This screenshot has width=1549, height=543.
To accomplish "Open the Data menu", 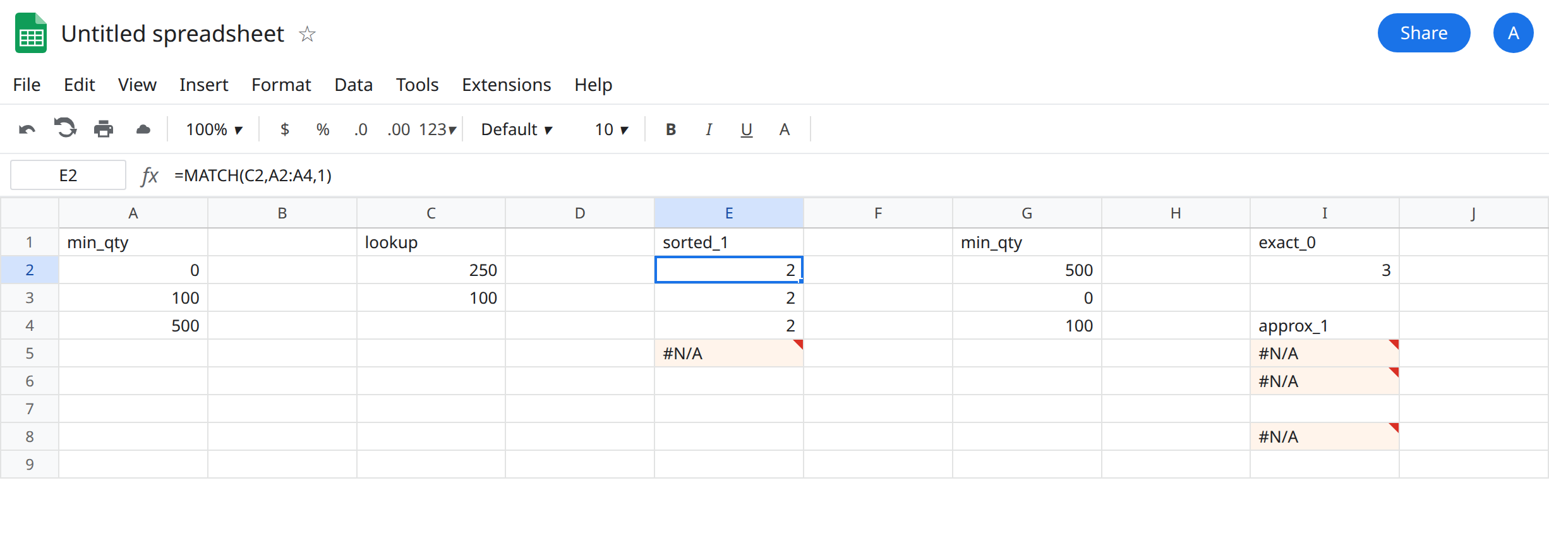I will [x=353, y=85].
